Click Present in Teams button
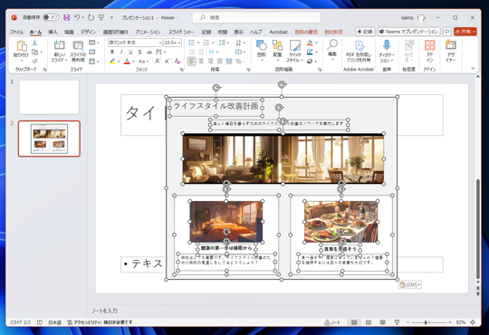Image resolution: width=489 pixels, height=335 pixels. click(x=408, y=32)
